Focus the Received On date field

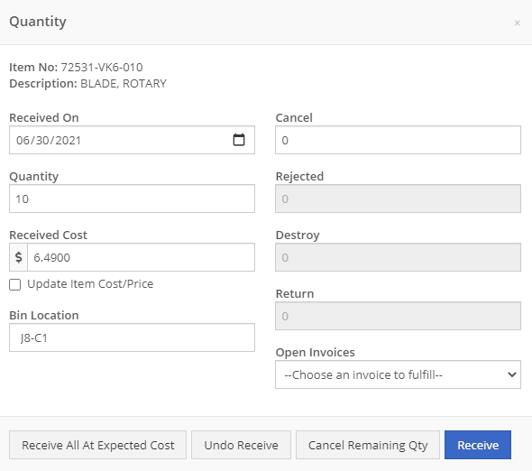pos(132,140)
